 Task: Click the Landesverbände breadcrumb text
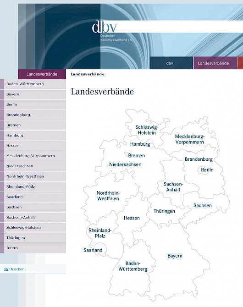point(88,74)
